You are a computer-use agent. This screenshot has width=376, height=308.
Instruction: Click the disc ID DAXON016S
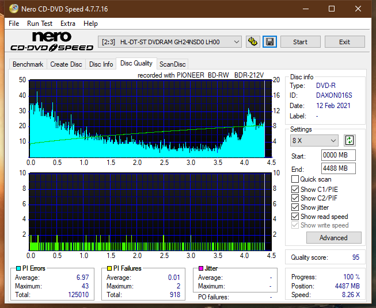(x=334, y=95)
